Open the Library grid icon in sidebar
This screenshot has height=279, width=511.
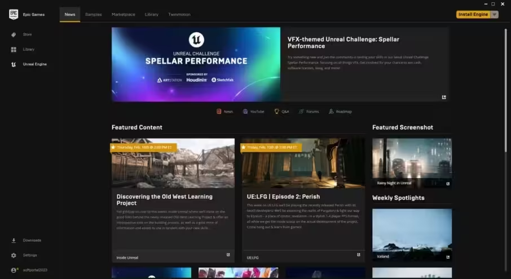tap(14, 50)
